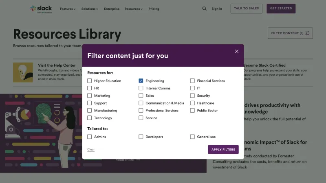This screenshot has width=326, height=183.
Task: Click the productivity with knowledge article title
Action: (272, 108)
